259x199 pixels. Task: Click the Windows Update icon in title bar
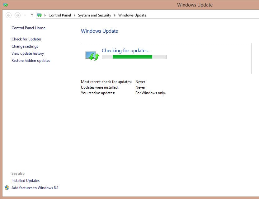pyautogui.click(x=6, y=5)
